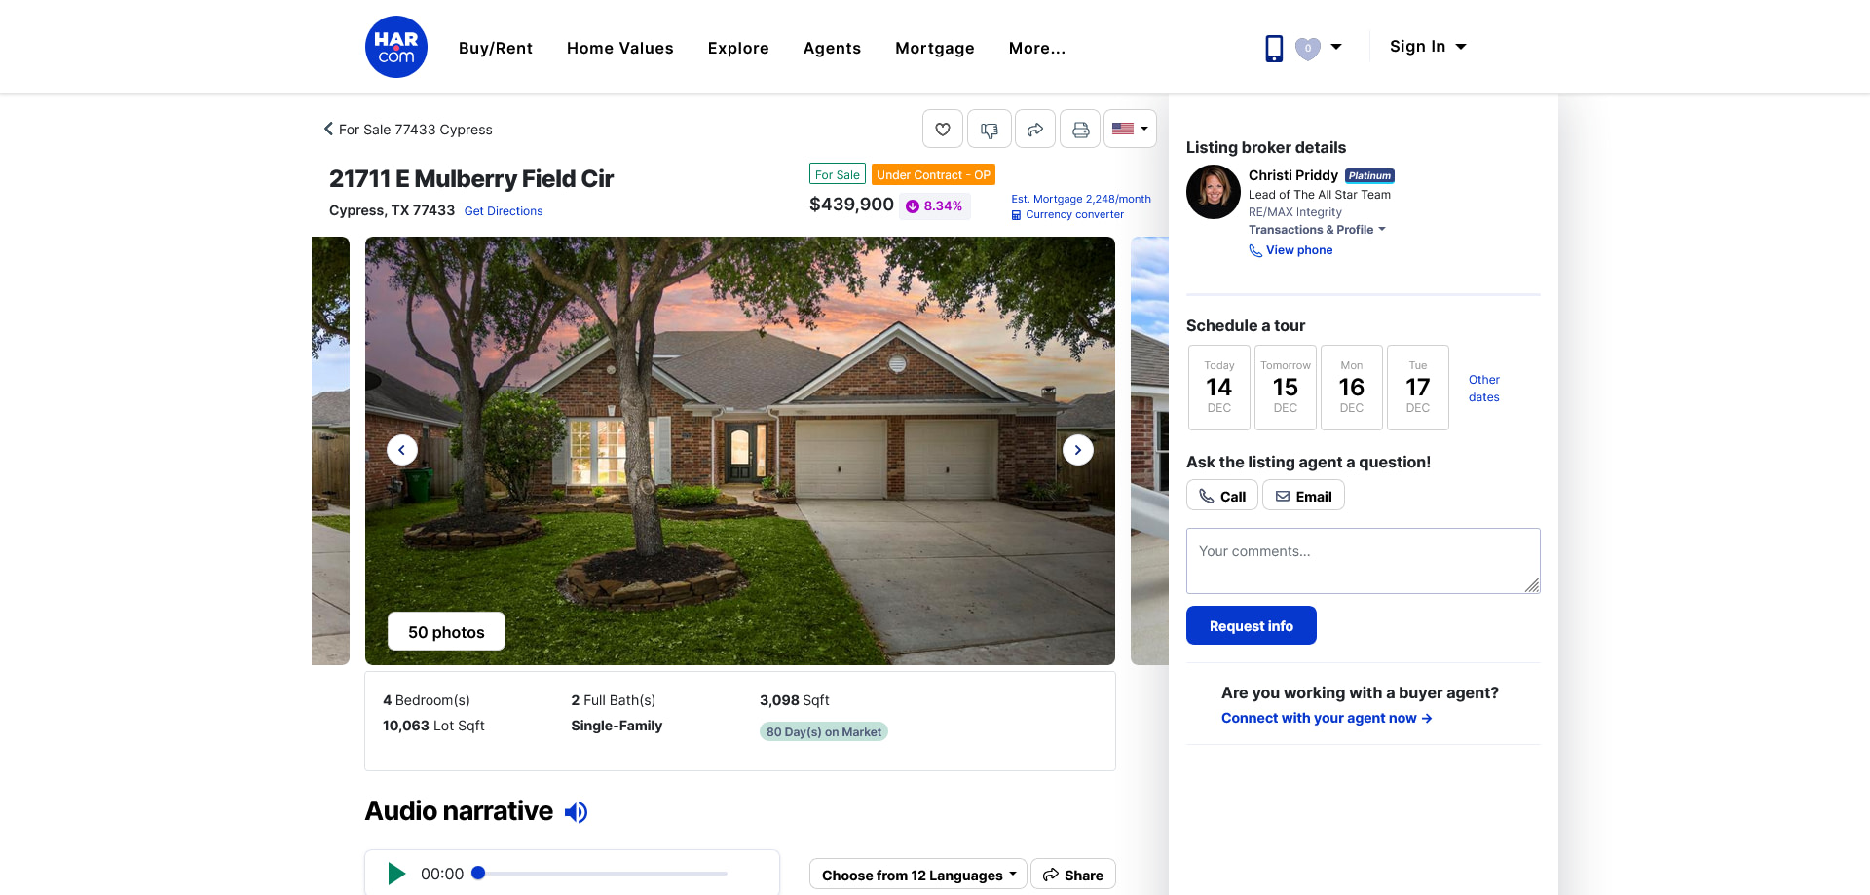Follow the Get Directions link
Viewport: 1870px width, 895px height.
point(504,211)
